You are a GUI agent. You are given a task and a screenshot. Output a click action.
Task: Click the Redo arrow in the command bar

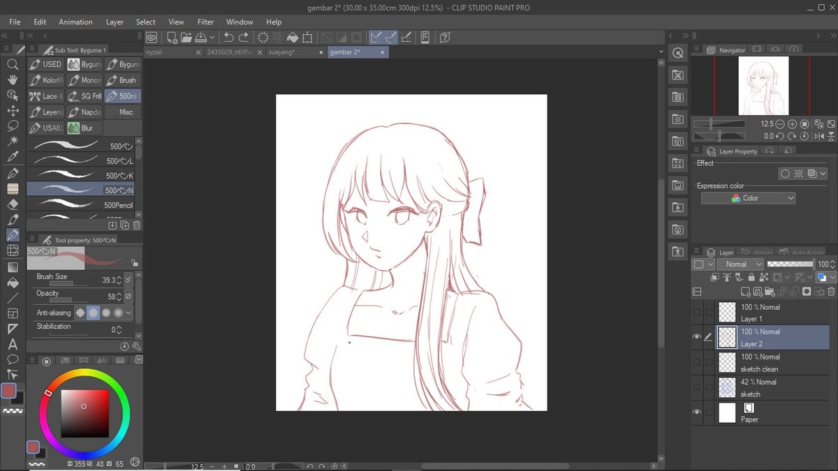[x=243, y=38]
